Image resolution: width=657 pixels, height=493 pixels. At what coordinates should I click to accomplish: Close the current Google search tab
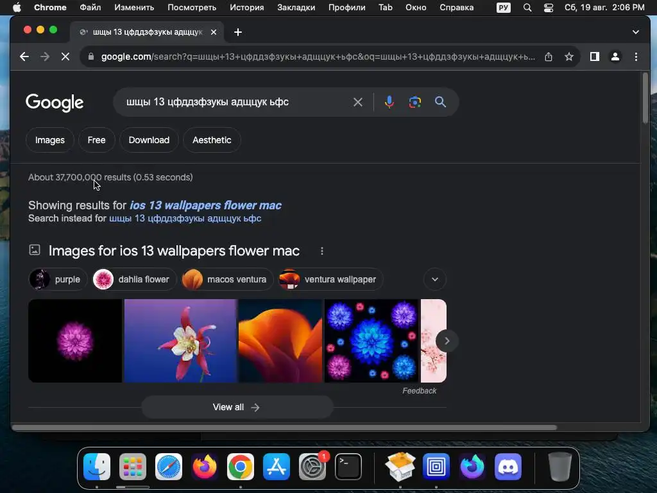[x=214, y=32]
